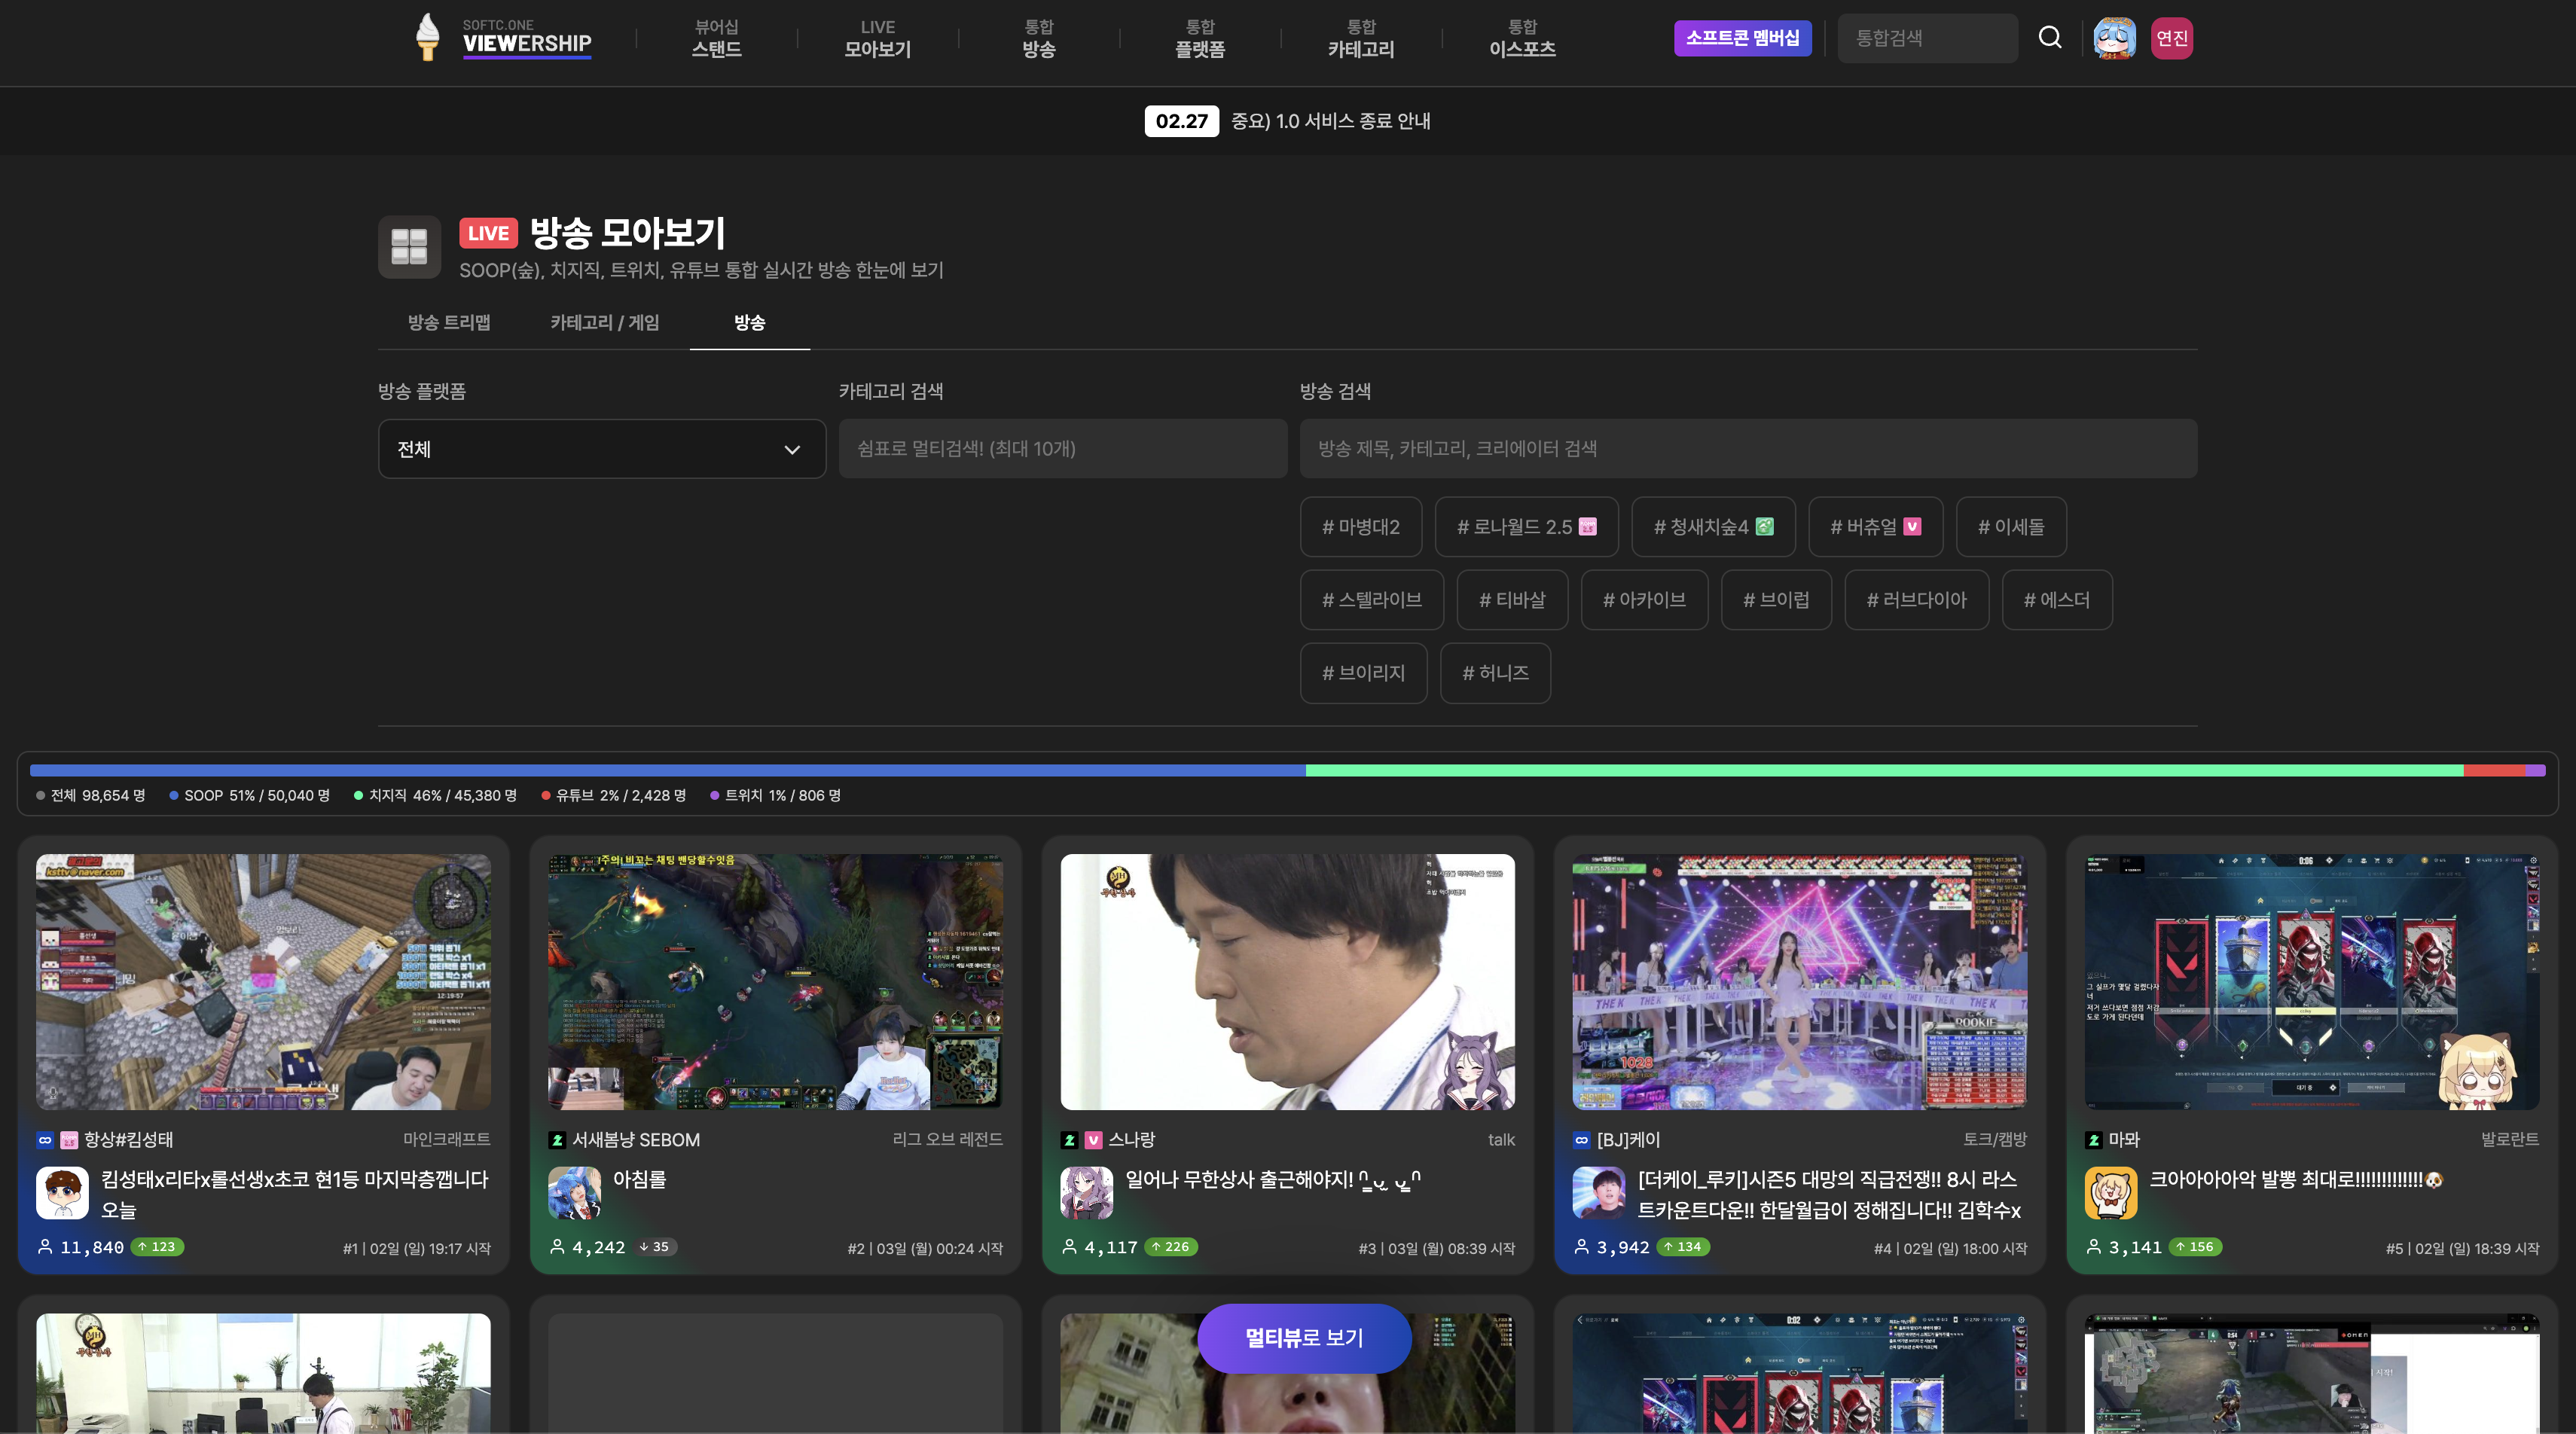Select the # 이세돌 tag
Image resolution: width=2576 pixels, height=1434 pixels.
(2011, 527)
